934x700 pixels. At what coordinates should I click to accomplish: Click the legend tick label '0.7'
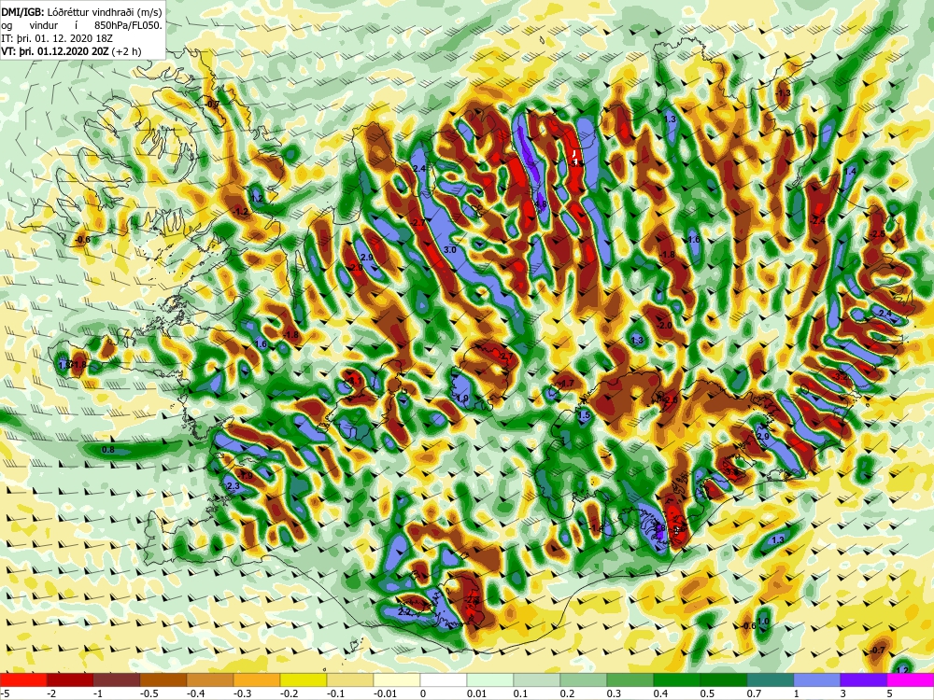coord(754,693)
